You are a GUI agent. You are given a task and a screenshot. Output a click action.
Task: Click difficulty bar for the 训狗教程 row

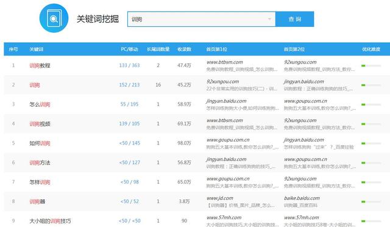click(371, 66)
